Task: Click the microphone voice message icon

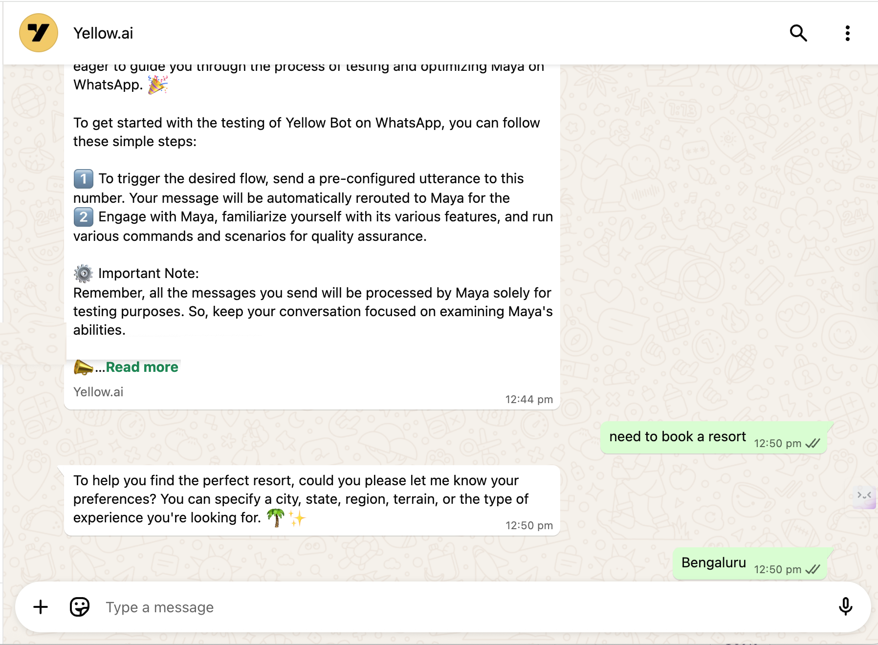Action: pyautogui.click(x=845, y=607)
